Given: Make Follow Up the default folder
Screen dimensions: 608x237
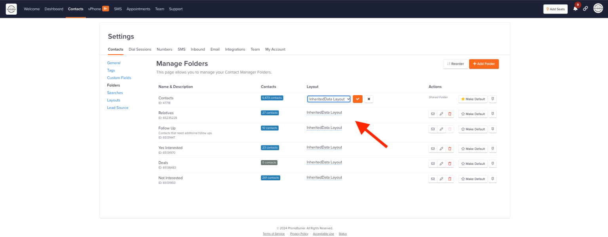Looking at the screenshot, I should [x=473, y=129].
